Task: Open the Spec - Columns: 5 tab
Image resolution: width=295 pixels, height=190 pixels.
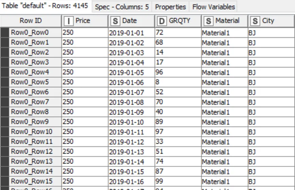Action: tap(122, 7)
